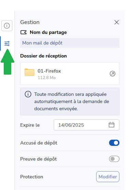Click the Toute modification notice text
130x190 pixels.
pos(71,101)
